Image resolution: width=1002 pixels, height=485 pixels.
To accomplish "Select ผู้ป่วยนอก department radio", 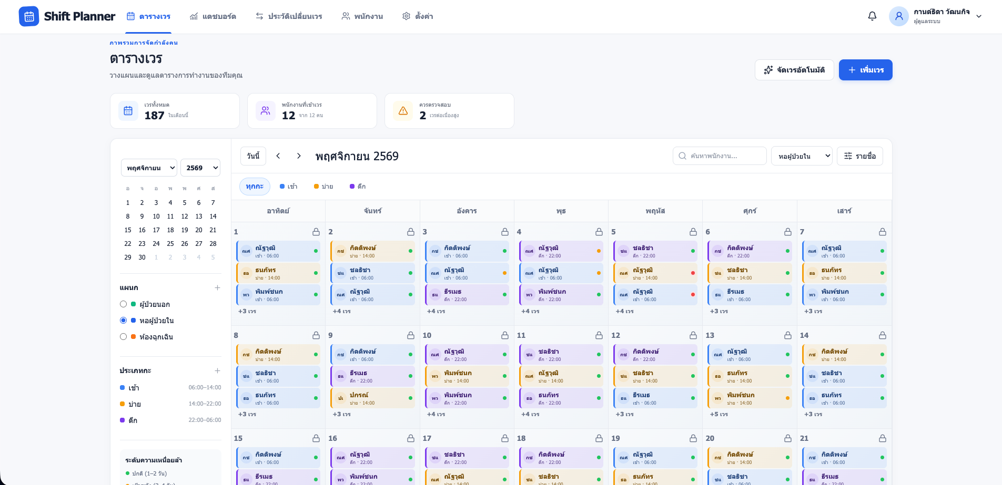I will 123,304.
